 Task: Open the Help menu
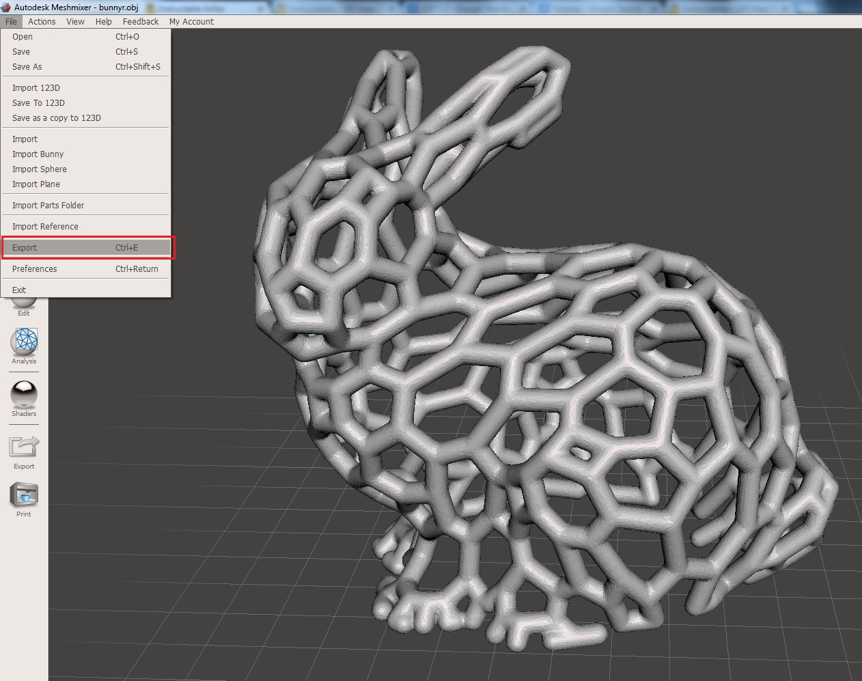[x=103, y=21]
